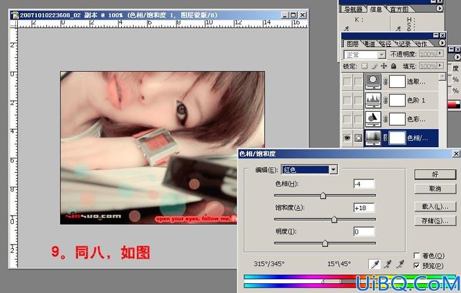Select the layer mask thumbnail of 色相 layer
This screenshot has height=293, width=461.
pos(397,137)
